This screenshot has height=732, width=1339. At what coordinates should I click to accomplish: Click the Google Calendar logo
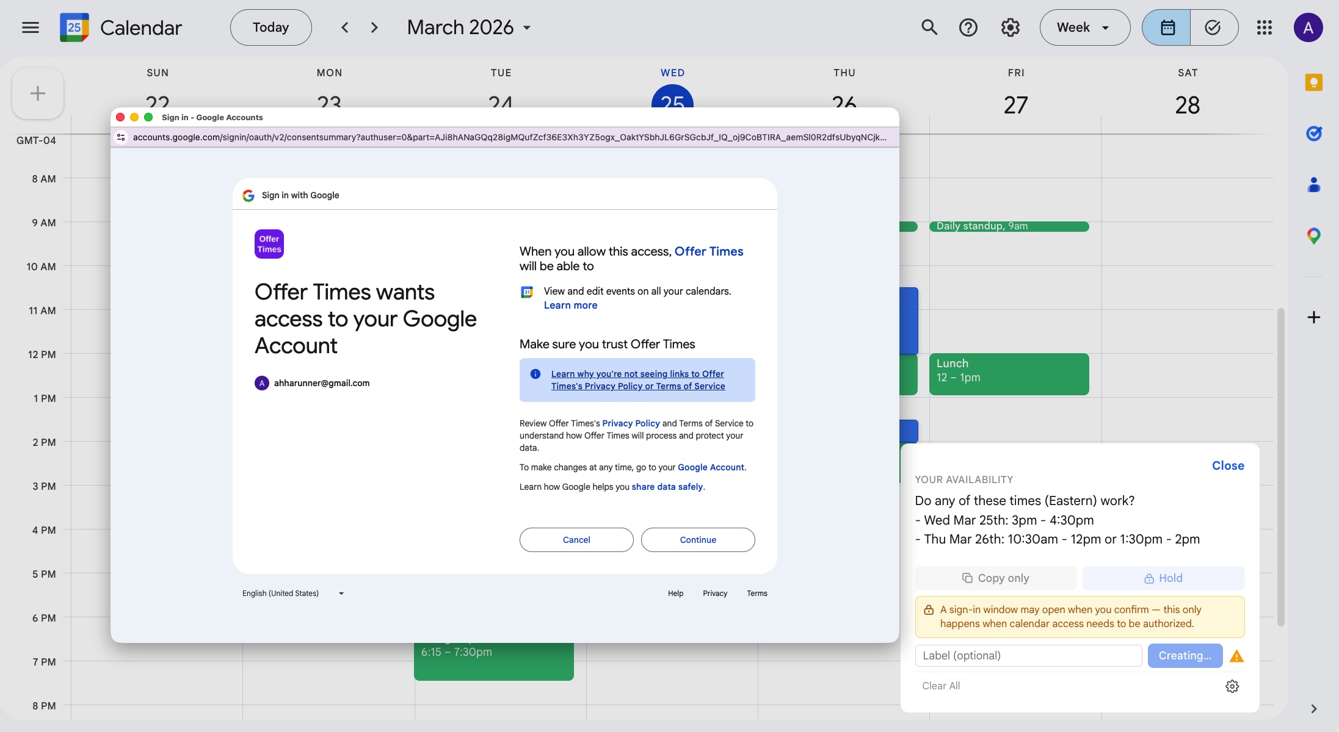74,27
